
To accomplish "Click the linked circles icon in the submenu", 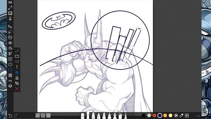I will [17, 62].
